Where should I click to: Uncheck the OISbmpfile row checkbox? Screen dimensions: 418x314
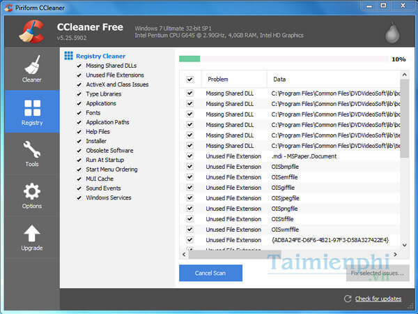[189, 166]
